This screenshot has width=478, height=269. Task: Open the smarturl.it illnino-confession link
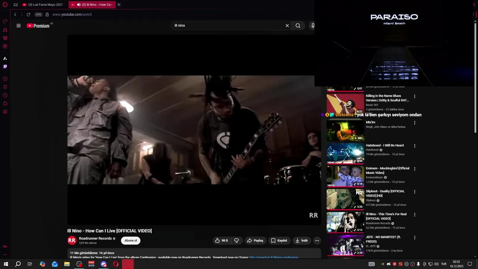point(274,257)
